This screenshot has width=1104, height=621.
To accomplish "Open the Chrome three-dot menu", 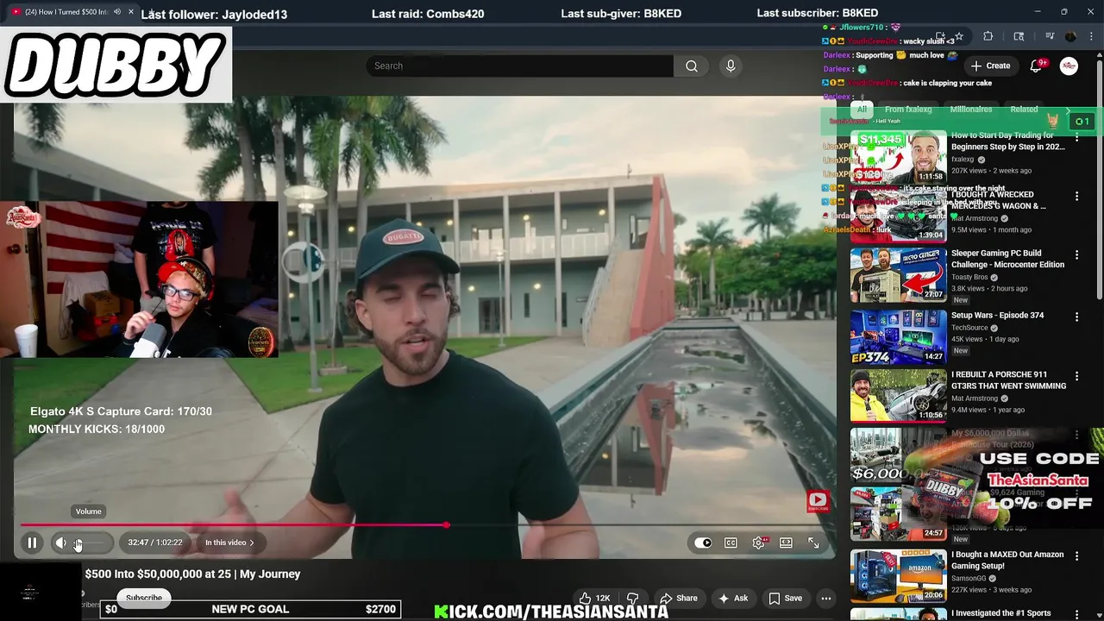I will point(1091,36).
